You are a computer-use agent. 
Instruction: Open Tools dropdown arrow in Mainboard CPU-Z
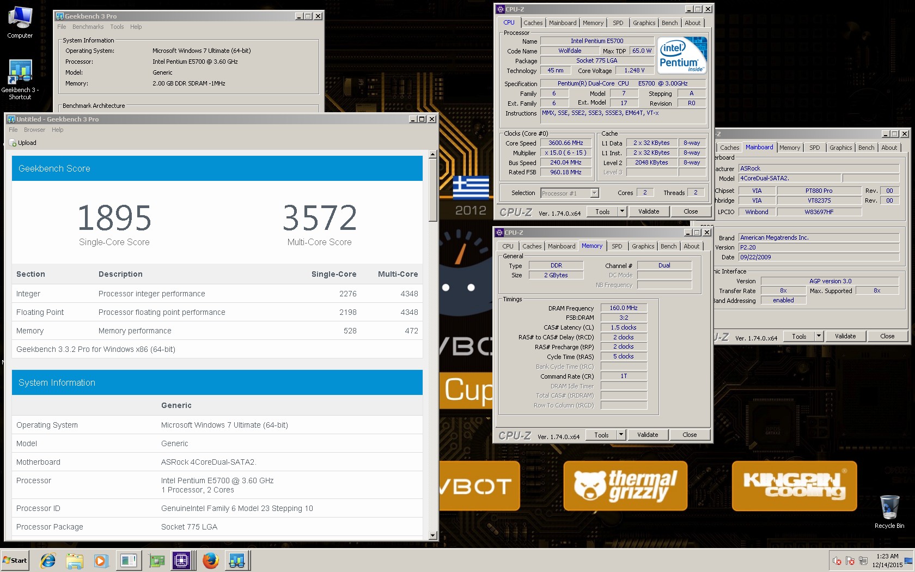[x=819, y=336]
